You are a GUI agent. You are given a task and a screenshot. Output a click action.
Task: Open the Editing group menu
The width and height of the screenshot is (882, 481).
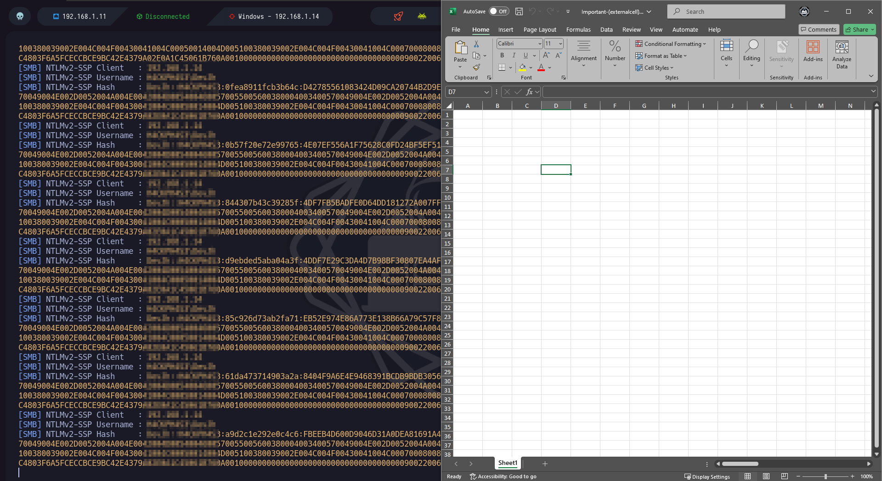(752, 54)
